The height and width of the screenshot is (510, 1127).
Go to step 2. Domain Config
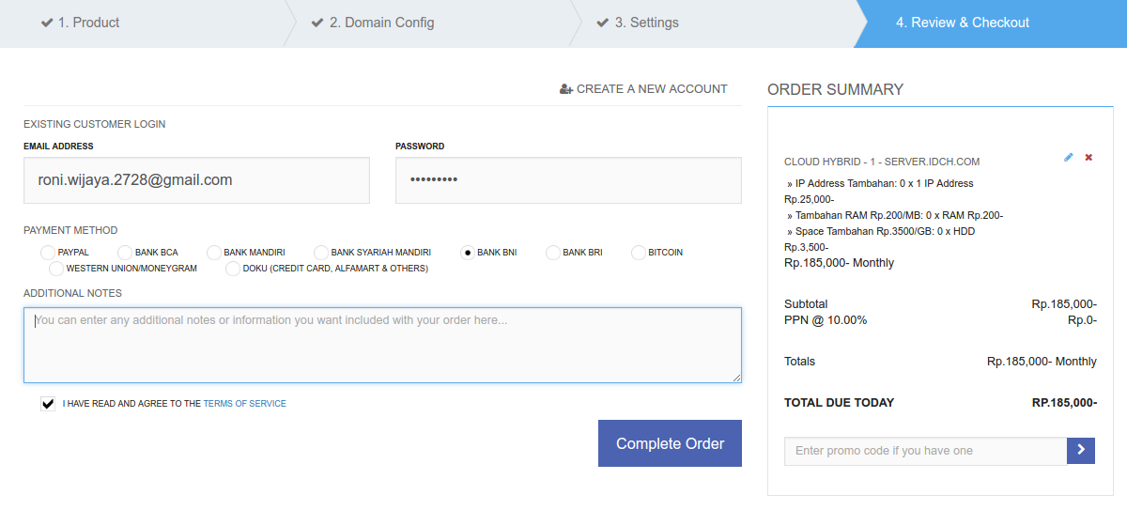tap(373, 23)
